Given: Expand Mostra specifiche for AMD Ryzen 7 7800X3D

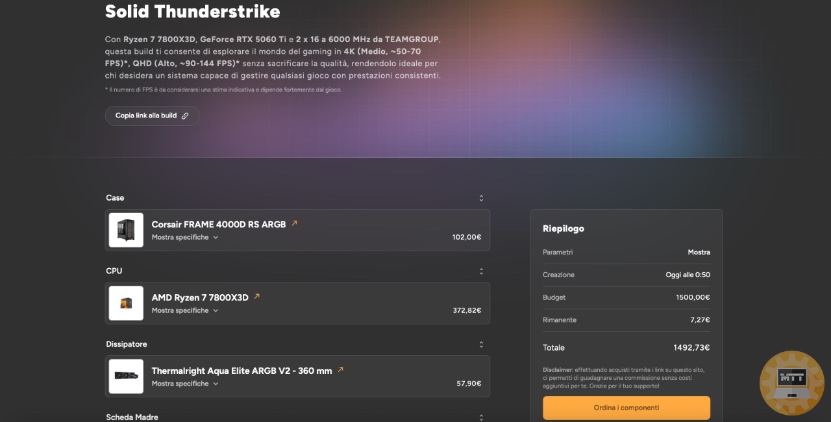Looking at the screenshot, I should pyautogui.click(x=185, y=311).
